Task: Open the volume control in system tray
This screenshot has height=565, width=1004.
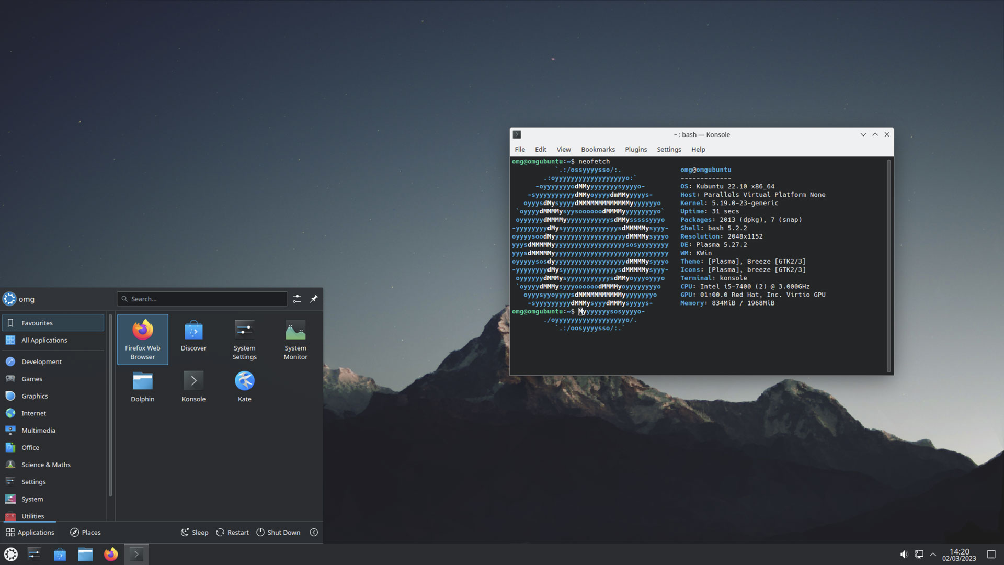Action: click(x=904, y=555)
